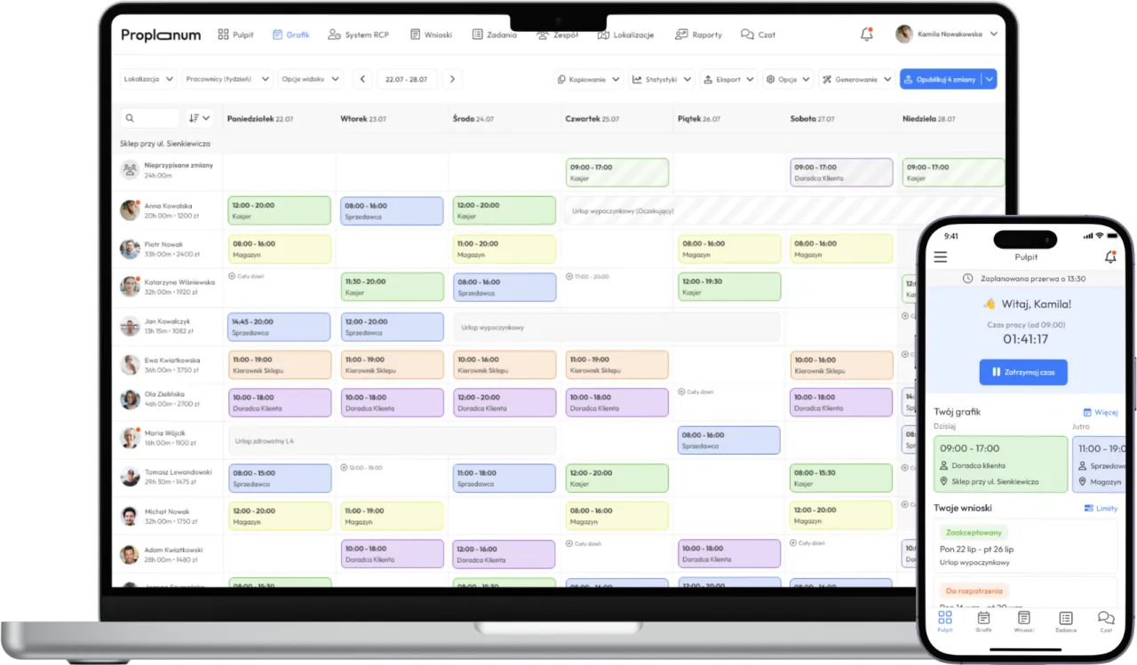The height and width of the screenshot is (665, 1137).
Task: Click Michał Nowak's avatar
Action: 130,516
